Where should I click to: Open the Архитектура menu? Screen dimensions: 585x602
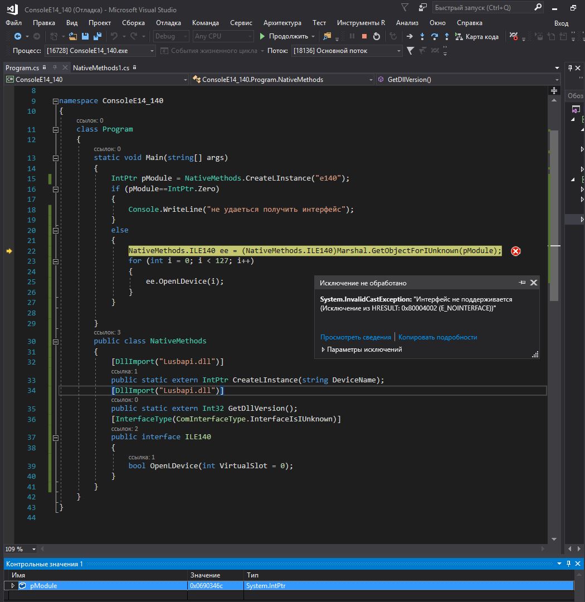(282, 23)
